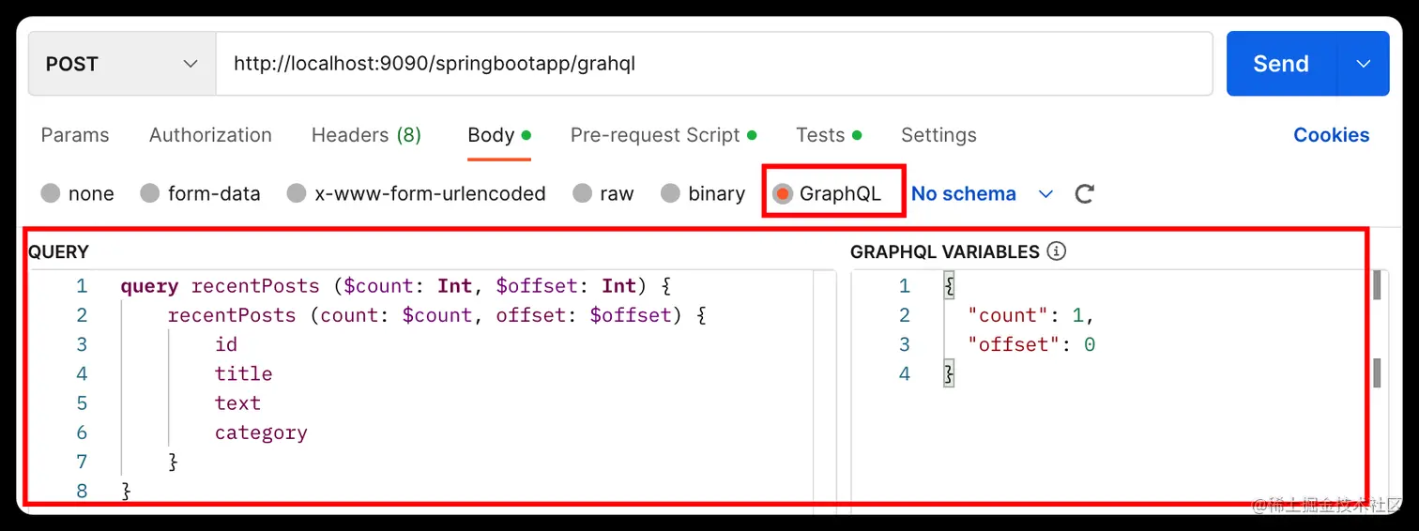Viewport: 1419px width, 531px height.
Task: Open the Settings tab
Action: click(x=938, y=135)
